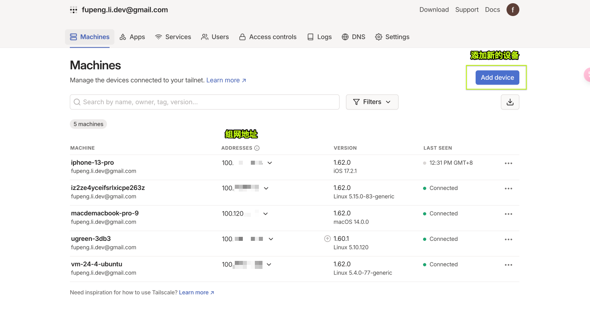
Task: Click the 1.60.1 version number
Action: (x=341, y=239)
